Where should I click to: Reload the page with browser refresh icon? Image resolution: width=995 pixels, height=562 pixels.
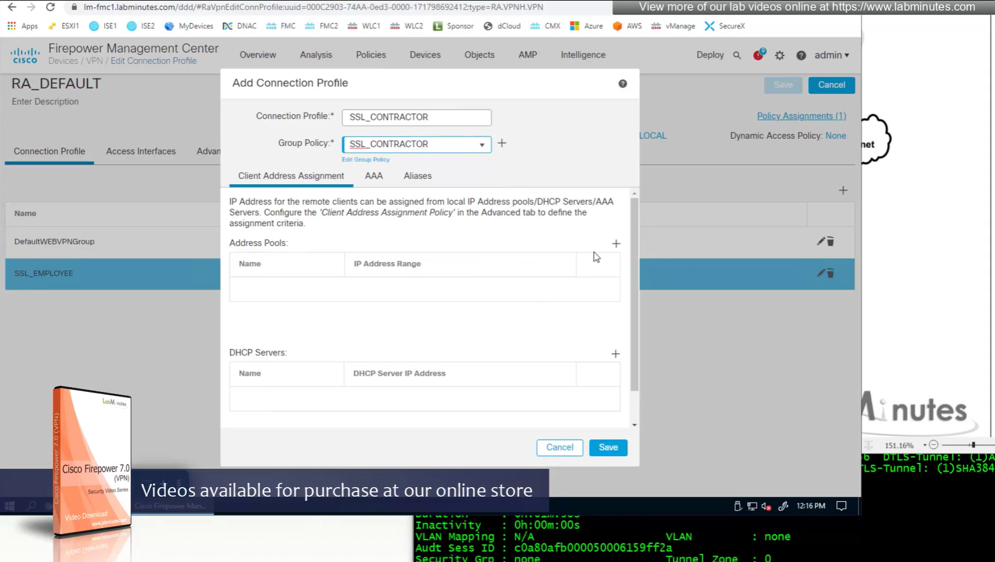[x=50, y=7]
